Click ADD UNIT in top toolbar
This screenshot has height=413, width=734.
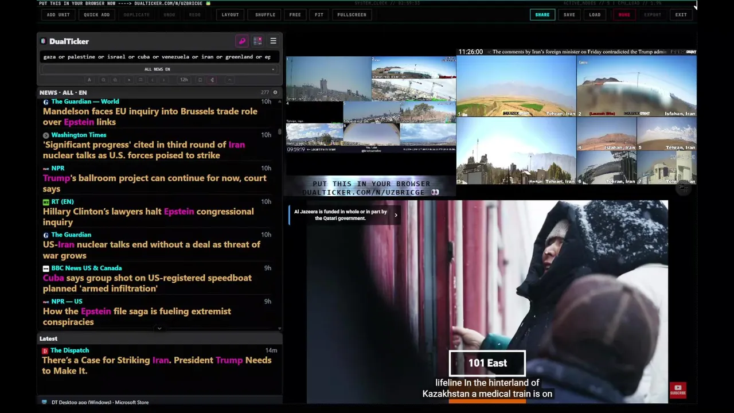pyautogui.click(x=58, y=15)
